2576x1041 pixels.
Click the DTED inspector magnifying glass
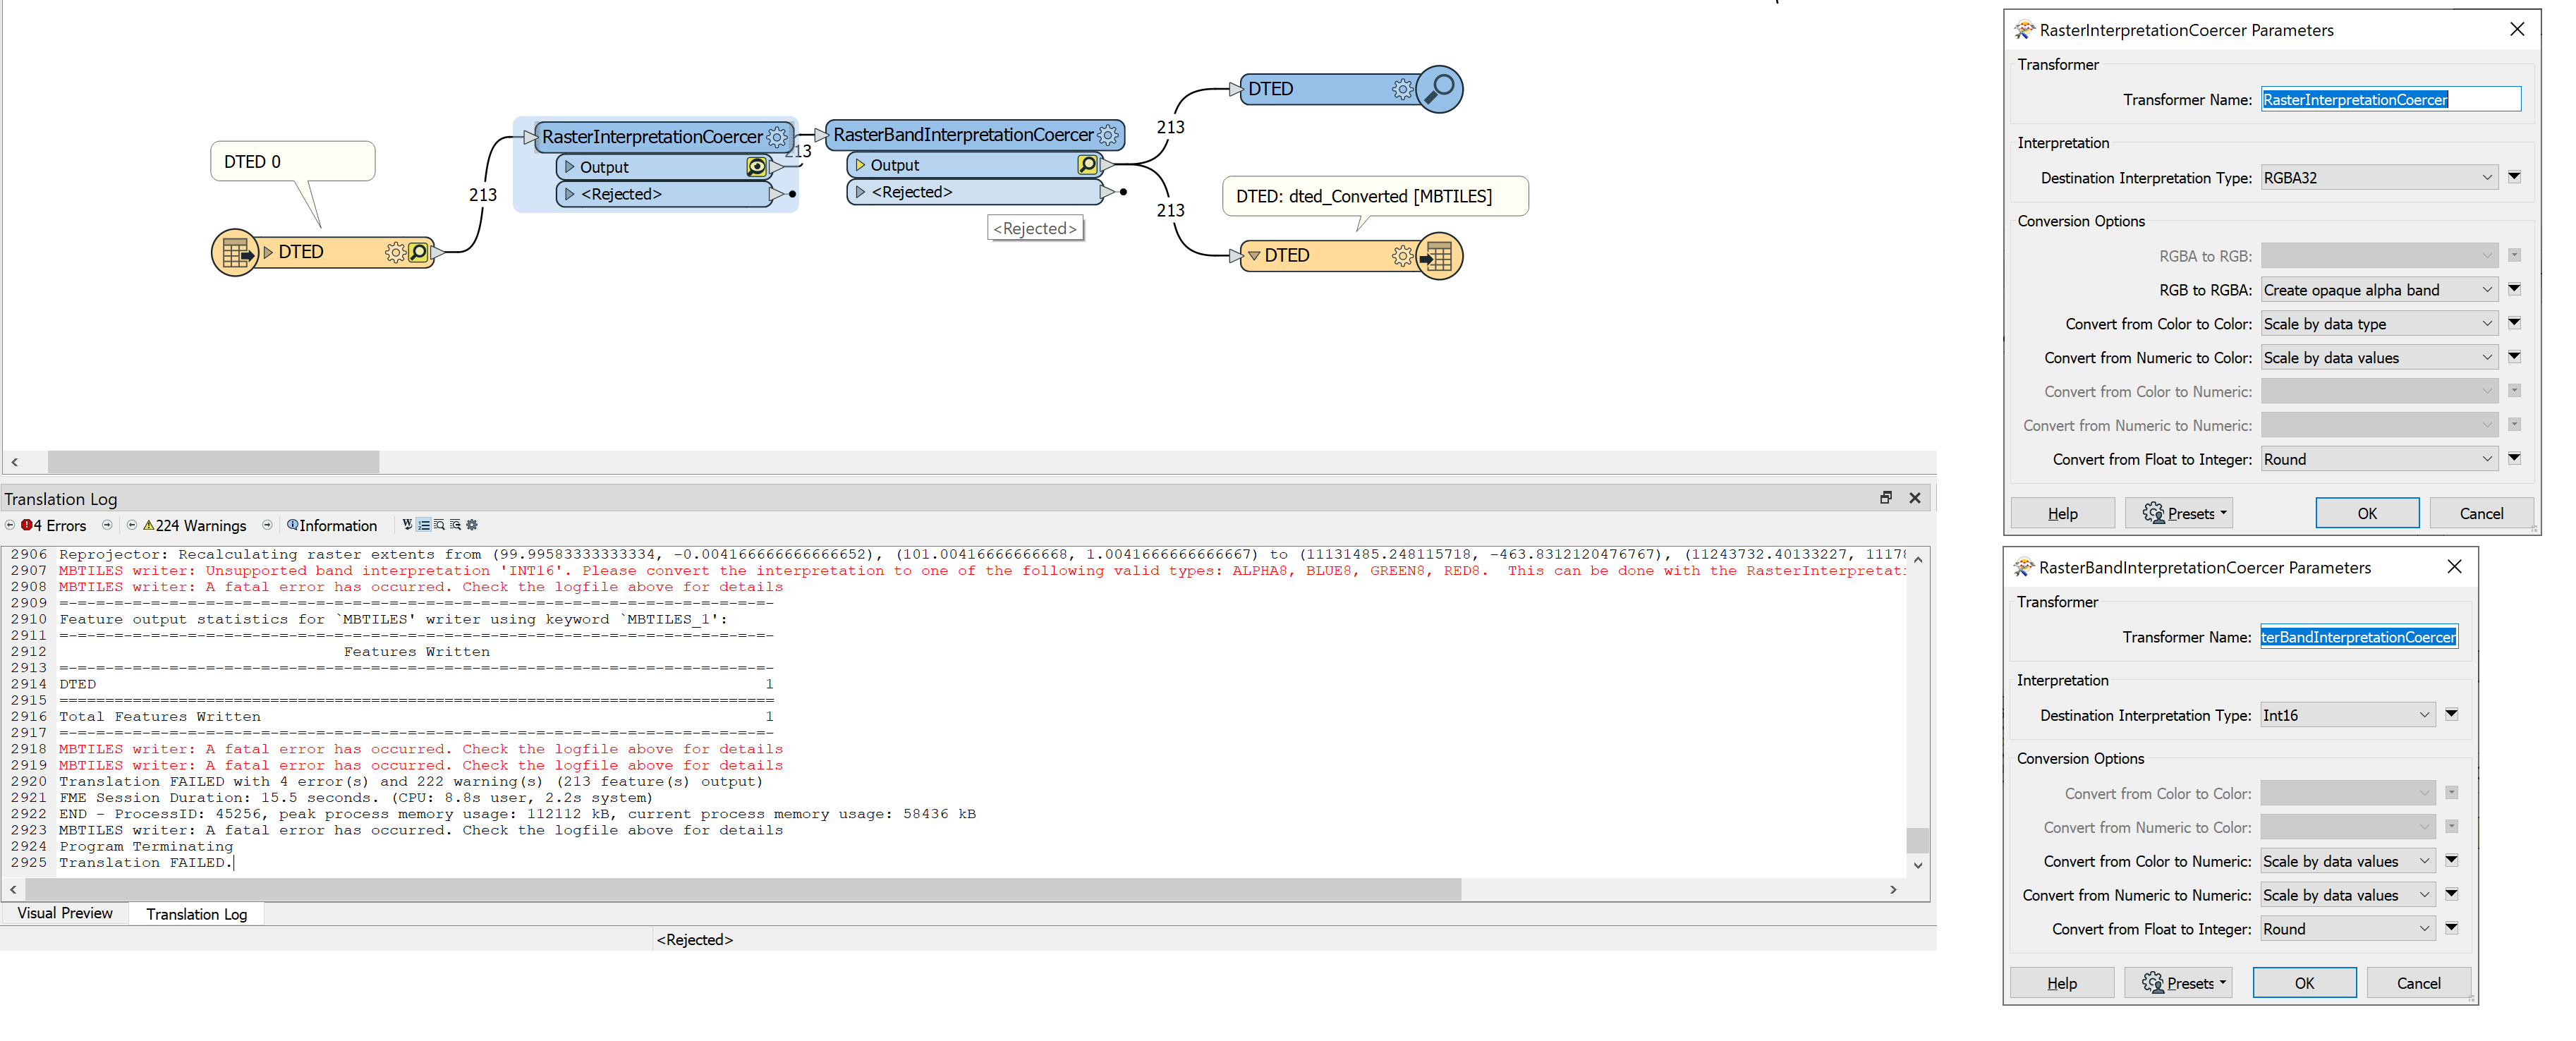click(x=1439, y=89)
